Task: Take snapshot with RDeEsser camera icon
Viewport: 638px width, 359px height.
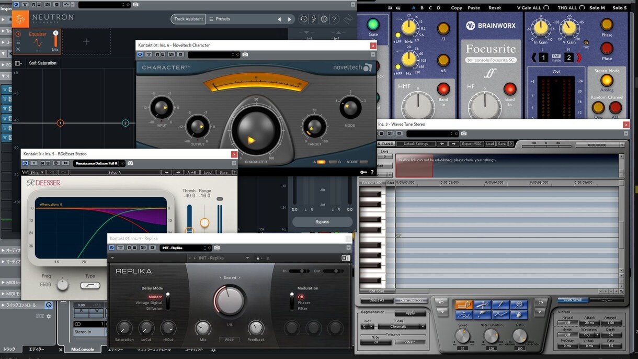Action: tap(130, 164)
